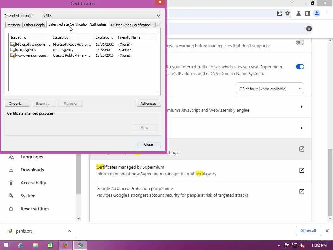333x250 pixels.
Task: Click the external link icon beside hidden settings row
Action: point(301,149)
